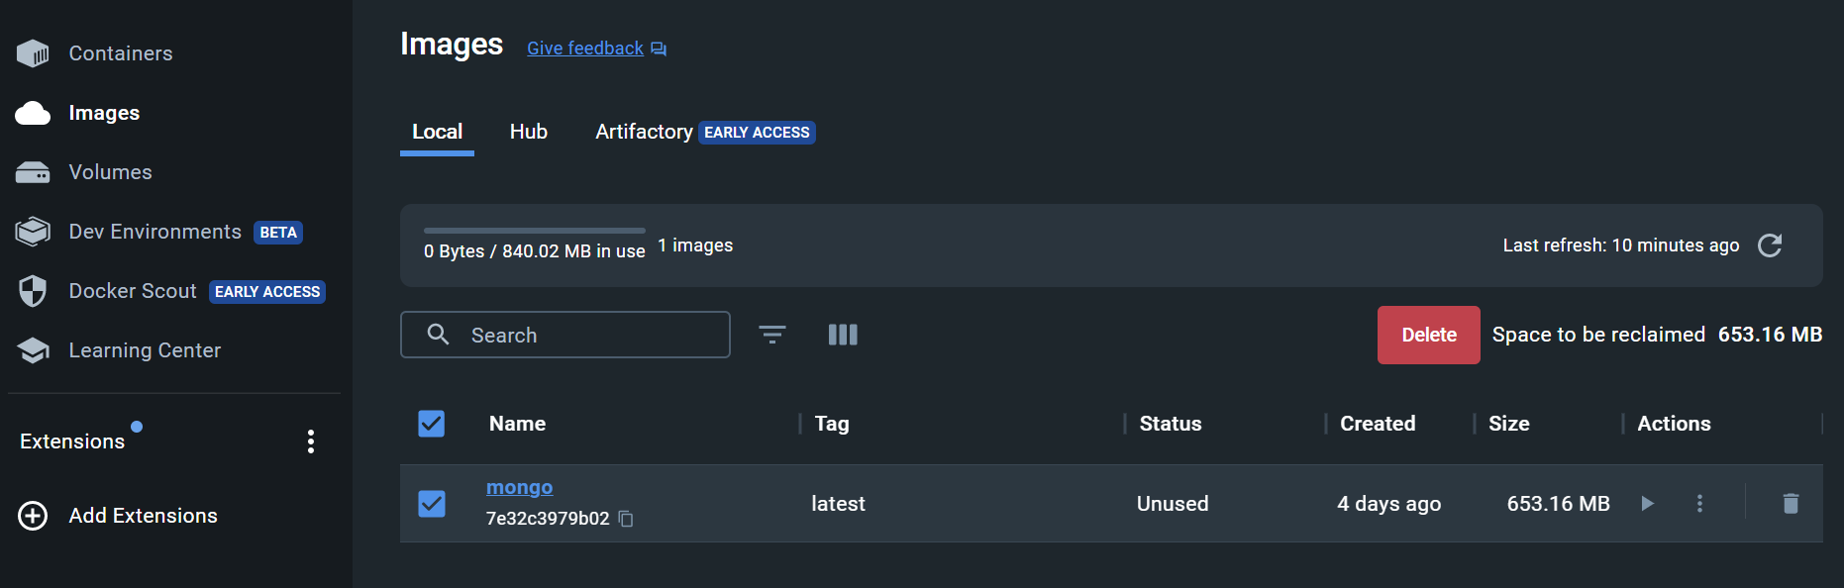This screenshot has height=588, width=1844.
Task: Click the Dev Environments box icon
Action: pyautogui.click(x=33, y=232)
